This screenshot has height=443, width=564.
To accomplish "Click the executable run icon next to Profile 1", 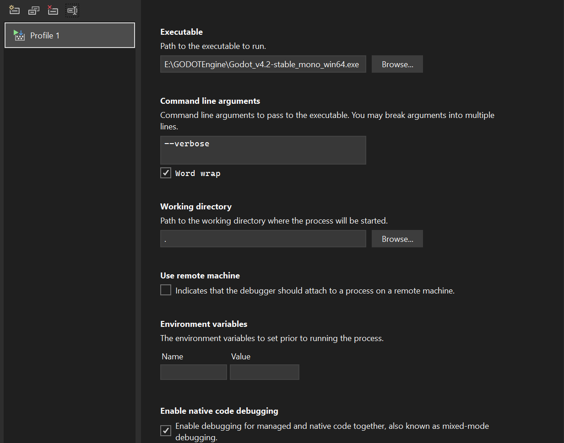I will (19, 35).
